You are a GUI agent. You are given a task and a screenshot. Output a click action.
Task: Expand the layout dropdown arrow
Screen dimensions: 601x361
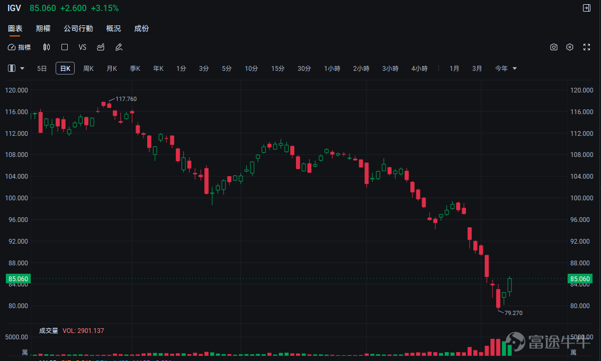[22, 69]
